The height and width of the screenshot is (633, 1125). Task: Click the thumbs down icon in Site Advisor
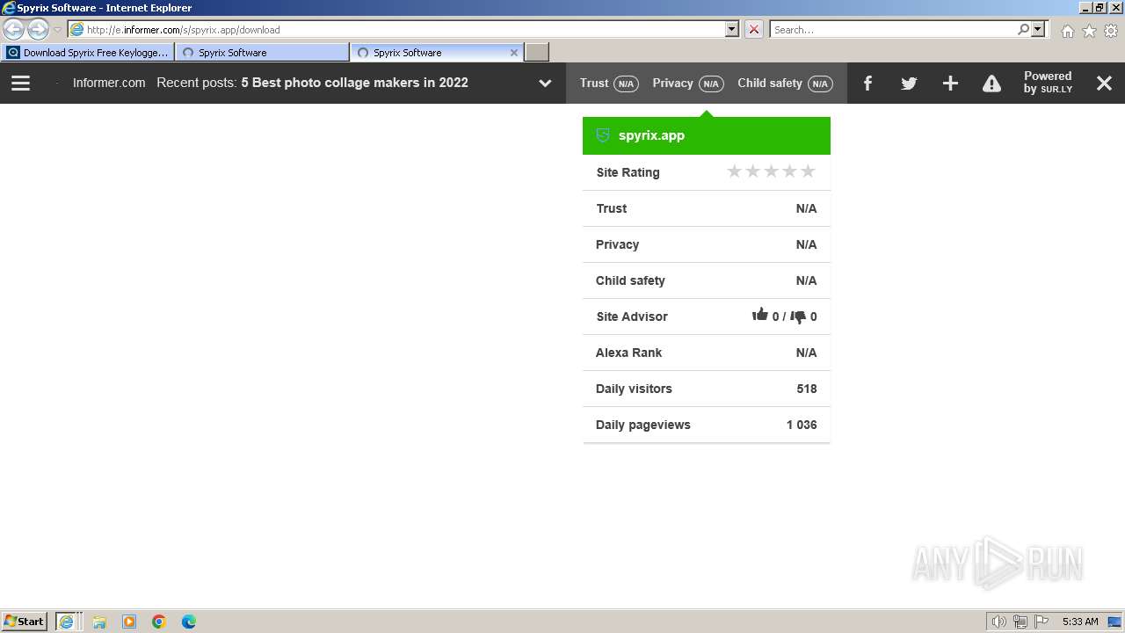point(798,316)
